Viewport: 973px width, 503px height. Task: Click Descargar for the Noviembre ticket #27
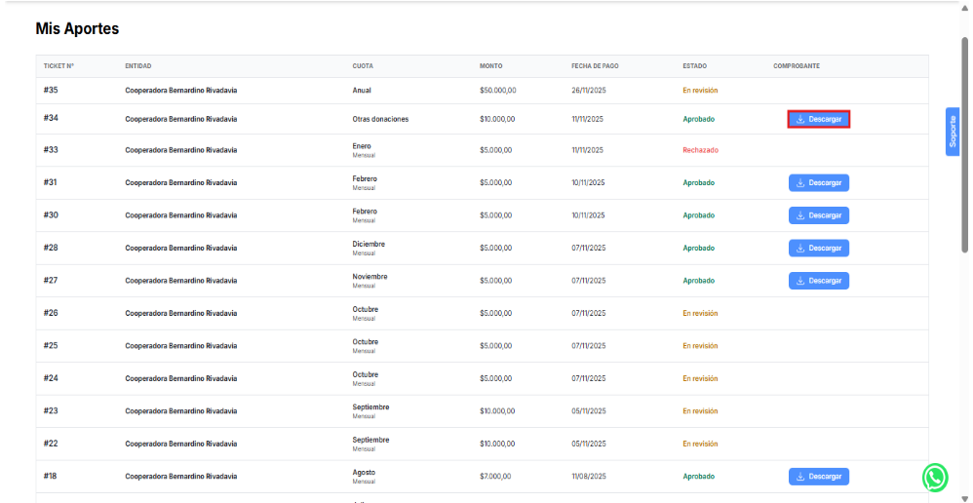coord(818,281)
